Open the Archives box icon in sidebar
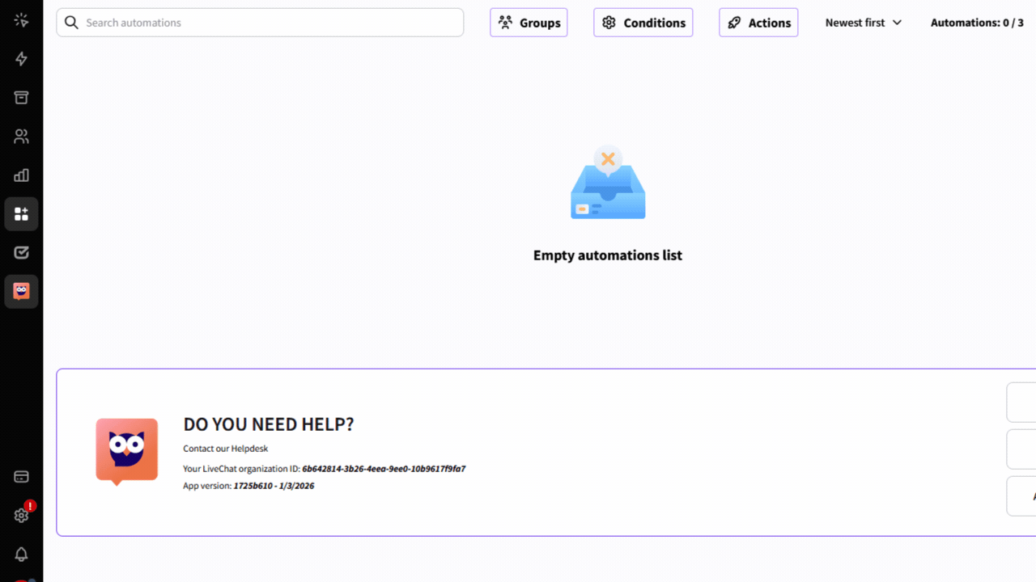1036x582 pixels. click(x=22, y=98)
